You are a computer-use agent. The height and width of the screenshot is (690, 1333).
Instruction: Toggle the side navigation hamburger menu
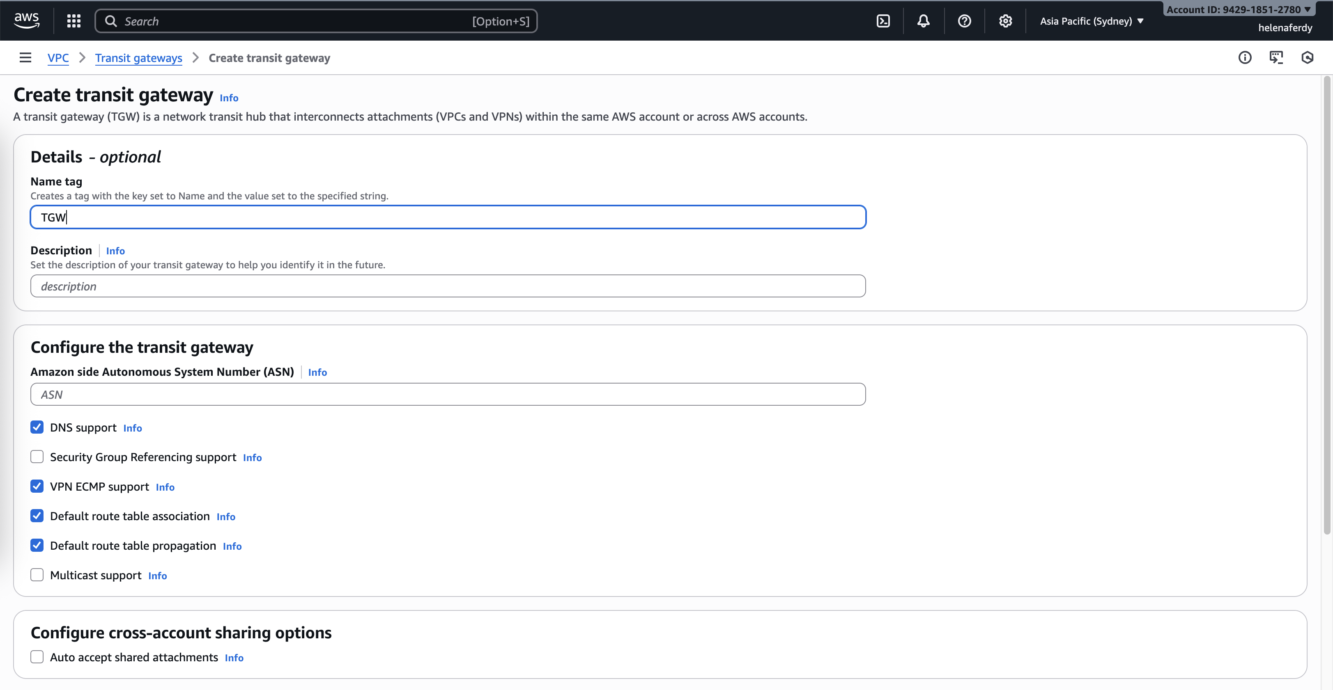click(25, 57)
